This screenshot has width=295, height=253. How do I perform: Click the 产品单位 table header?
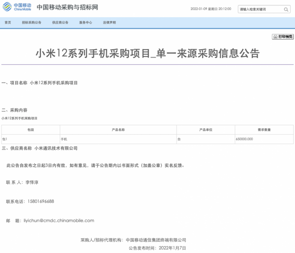coord(206,130)
